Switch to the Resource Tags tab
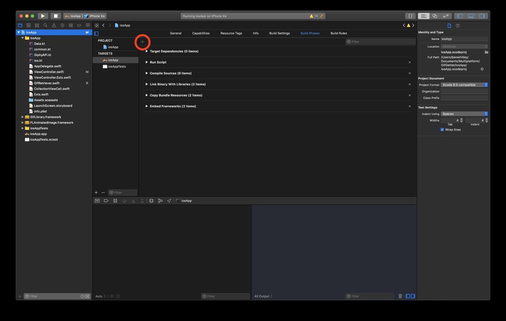 (231, 33)
